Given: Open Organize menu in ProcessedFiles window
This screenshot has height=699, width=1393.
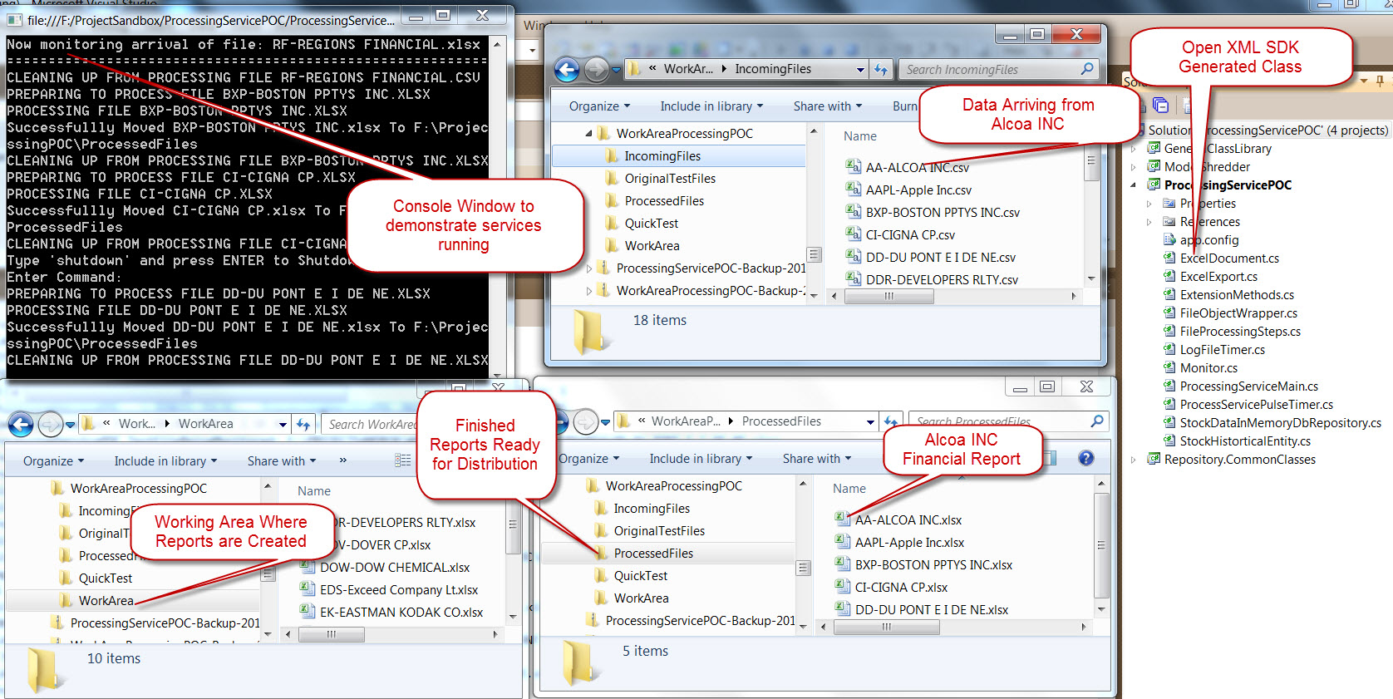Looking at the screenshot, I should 588,459.
